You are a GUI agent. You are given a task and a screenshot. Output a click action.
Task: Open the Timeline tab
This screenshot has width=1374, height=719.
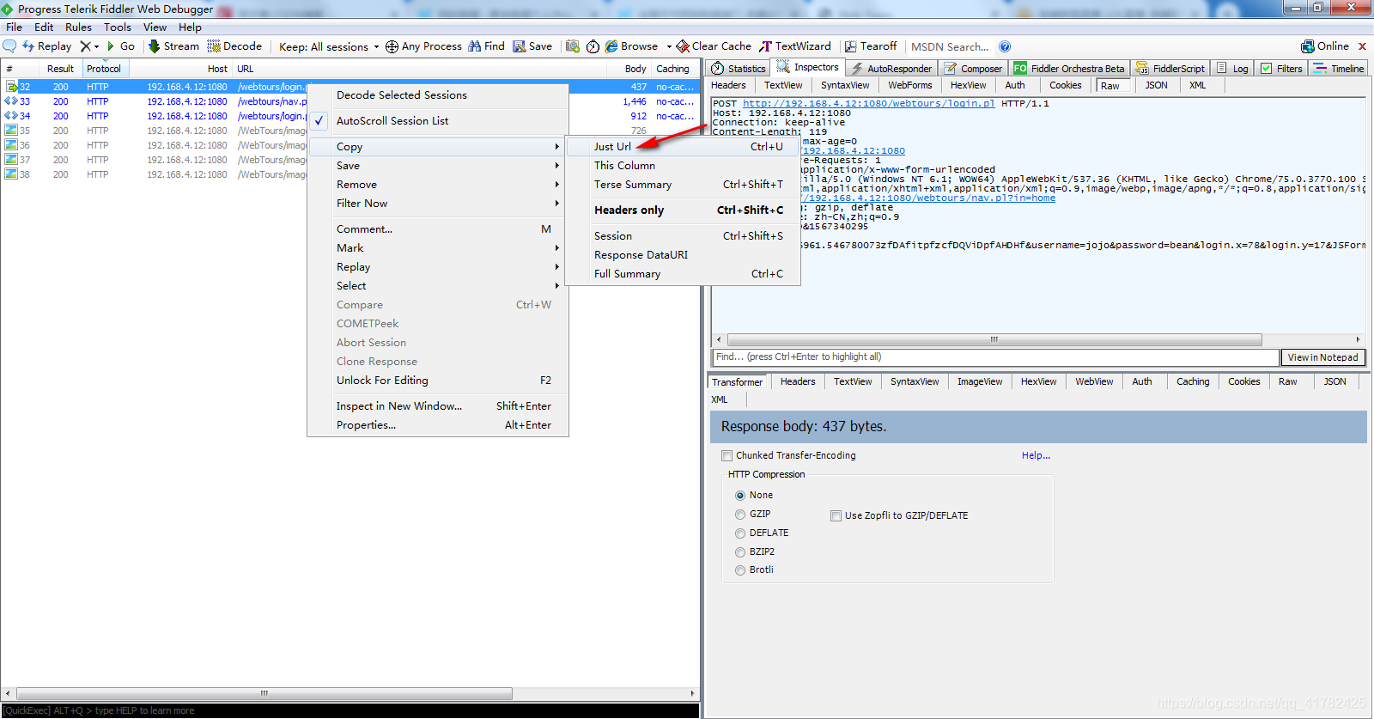point(1339,68)
